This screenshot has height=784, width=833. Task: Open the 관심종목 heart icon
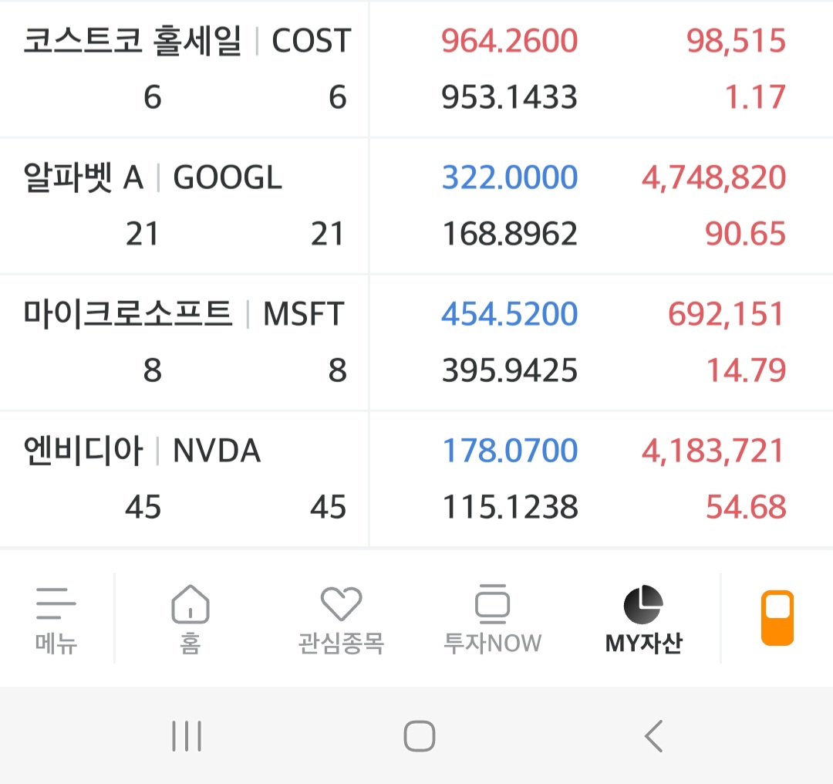pos(341,603)
